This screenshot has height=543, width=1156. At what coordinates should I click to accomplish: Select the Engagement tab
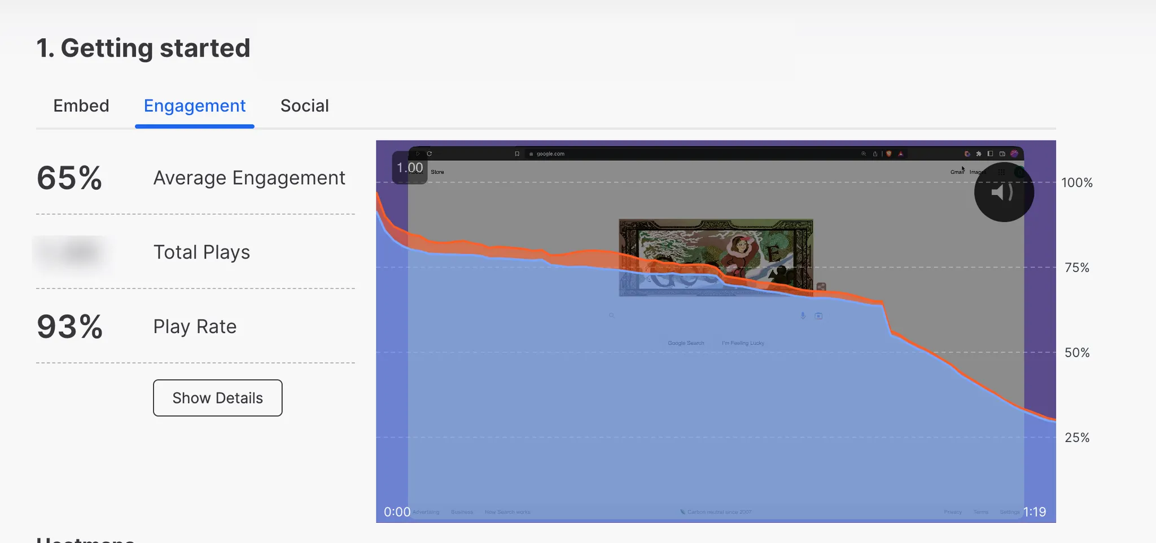tap(195, 106)
